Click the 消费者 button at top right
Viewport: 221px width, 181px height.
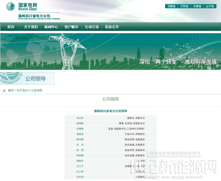tap(172, 6)
